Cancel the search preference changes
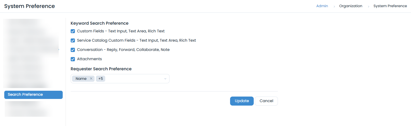 266,101
